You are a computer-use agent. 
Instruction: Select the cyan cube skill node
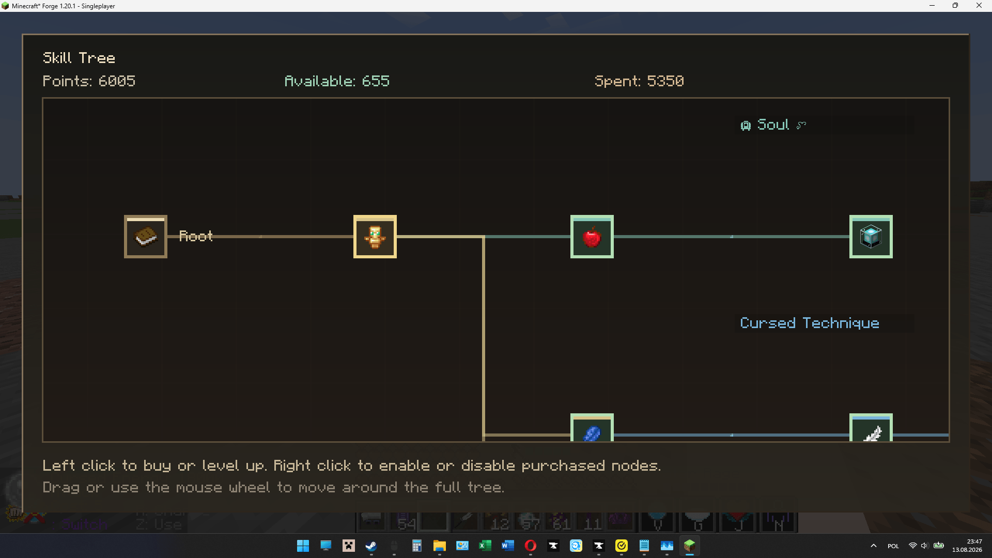click(871, 237)
